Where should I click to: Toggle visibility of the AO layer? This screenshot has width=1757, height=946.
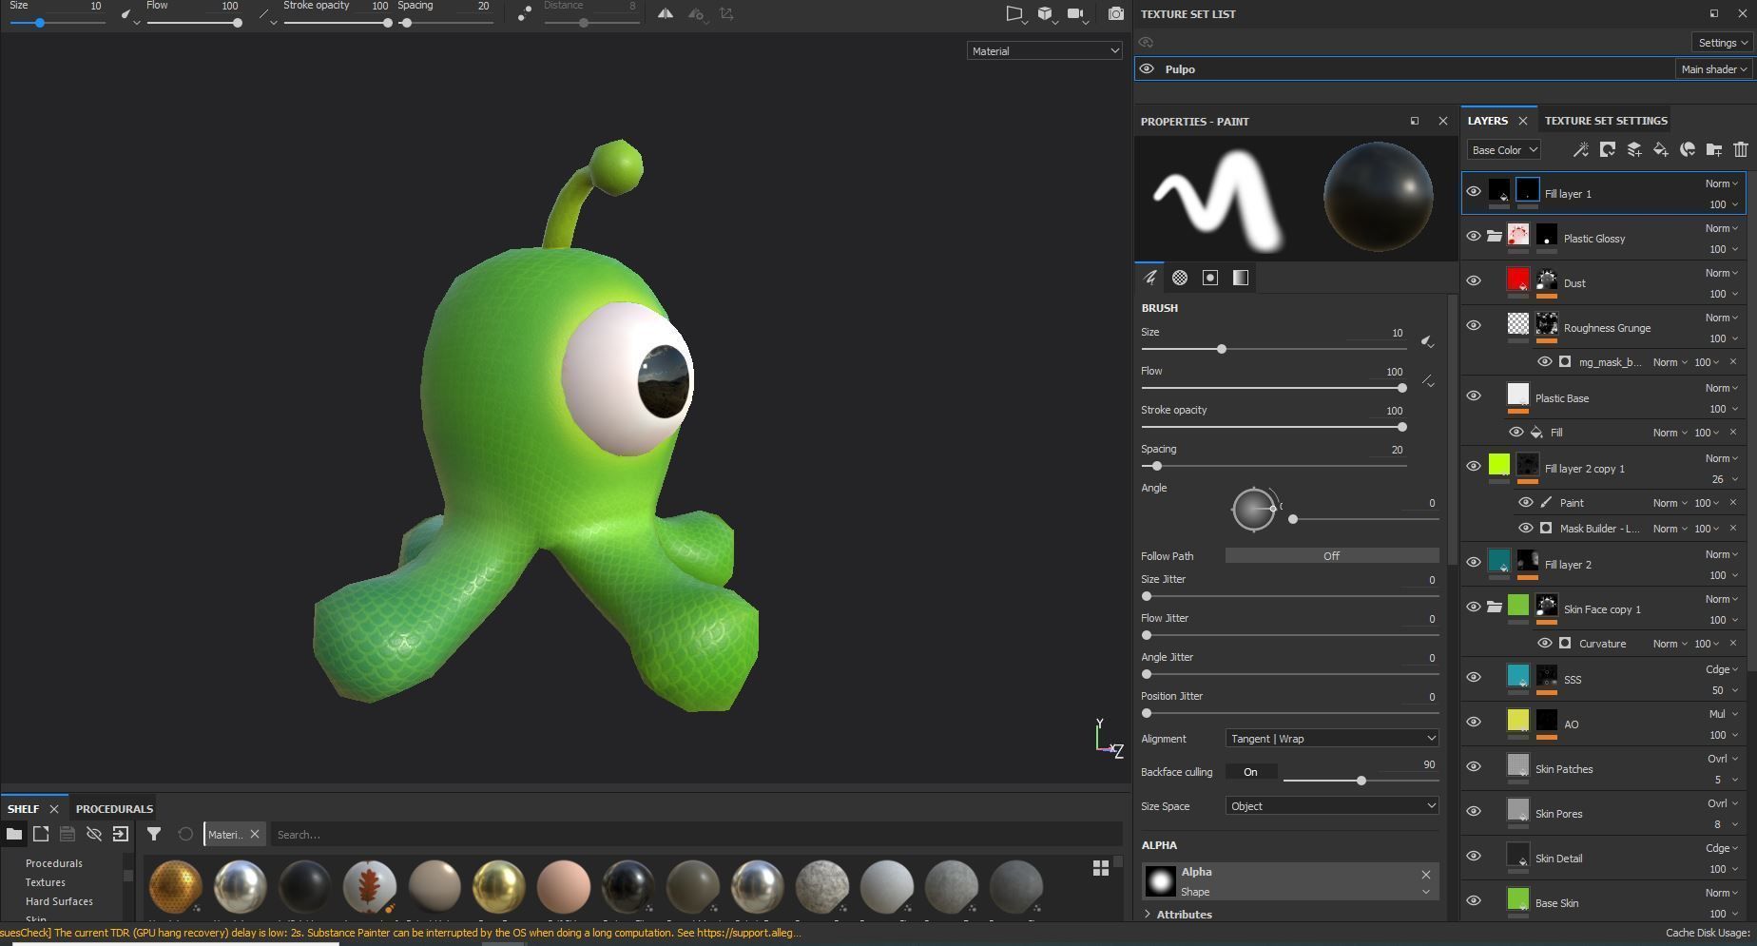[x=1474, y=723]
